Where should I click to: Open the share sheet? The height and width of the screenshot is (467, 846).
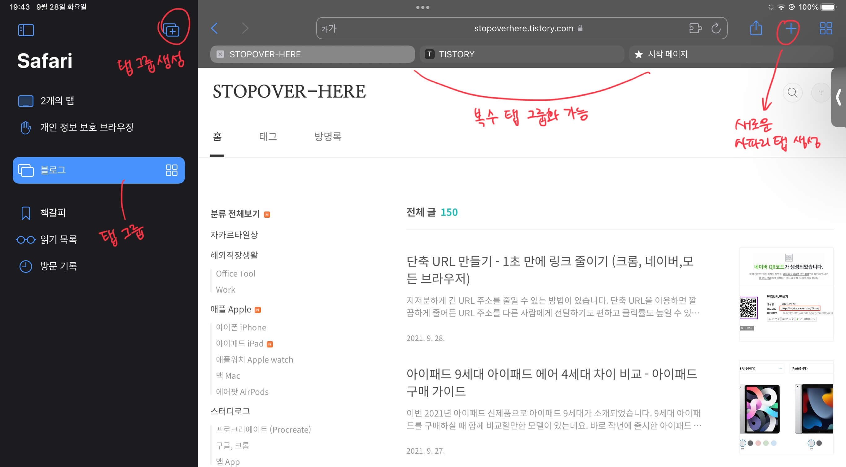[x=756, y=28]
